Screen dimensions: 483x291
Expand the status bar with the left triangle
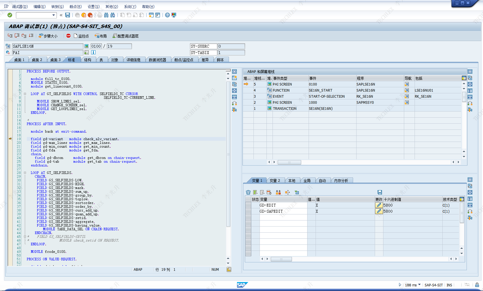(400, 285)
